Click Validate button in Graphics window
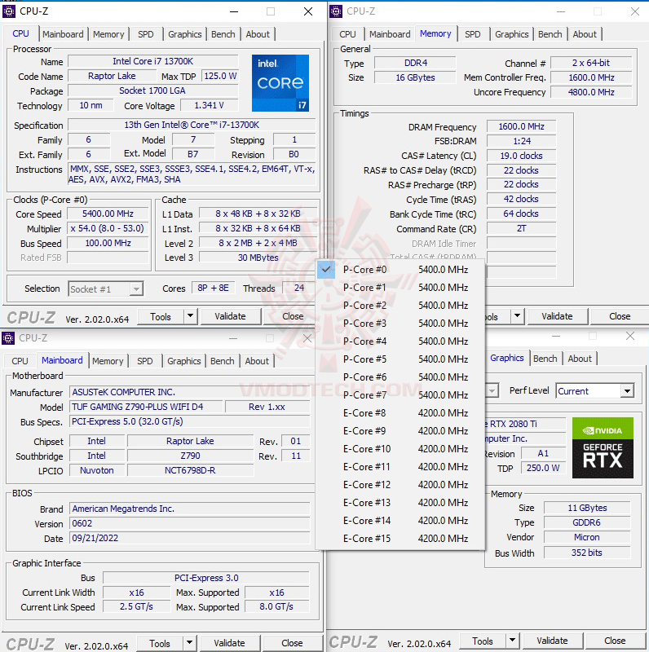Screen dimensions: 649x652 [x=552, y=641]
